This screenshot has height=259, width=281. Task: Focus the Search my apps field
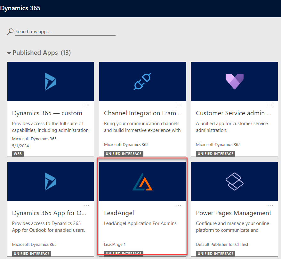click(x=65, y=32)
